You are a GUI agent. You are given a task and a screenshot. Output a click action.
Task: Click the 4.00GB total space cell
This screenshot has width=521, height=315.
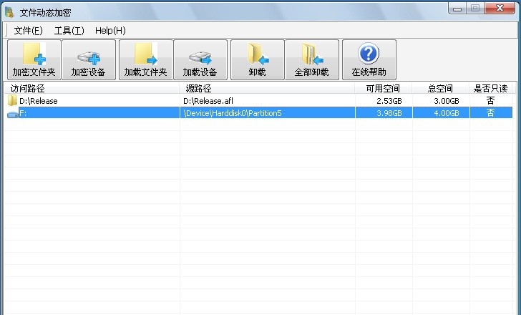[x=447, y=113]
